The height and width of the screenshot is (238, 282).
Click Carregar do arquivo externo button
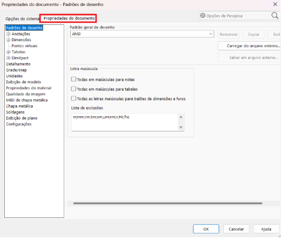[249, 46]
